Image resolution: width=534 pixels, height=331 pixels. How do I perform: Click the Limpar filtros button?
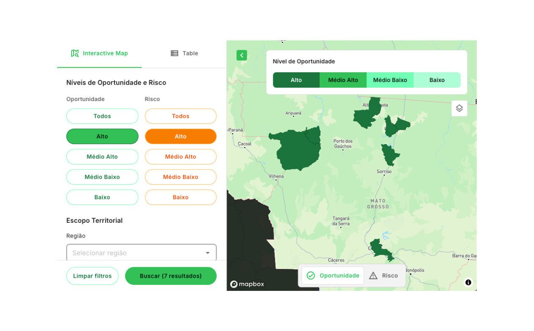pos(92,276)
